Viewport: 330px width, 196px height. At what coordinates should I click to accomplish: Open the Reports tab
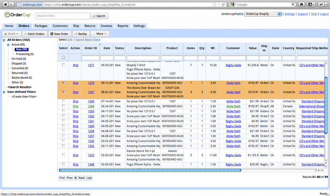pyautogui.click(x=123, y=26)
